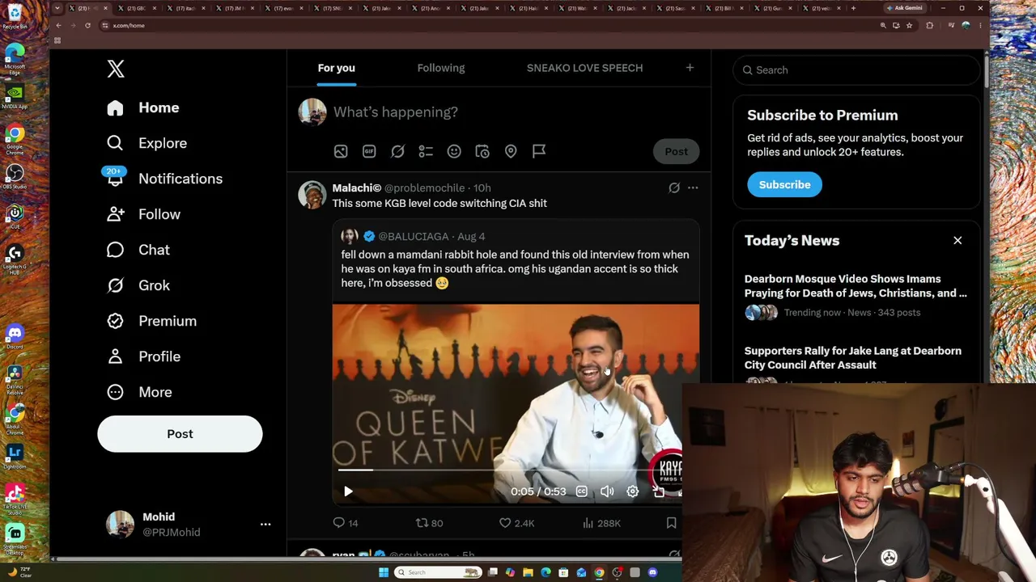Open the Jake Lang Dearborn rally story

coord(853,357)
